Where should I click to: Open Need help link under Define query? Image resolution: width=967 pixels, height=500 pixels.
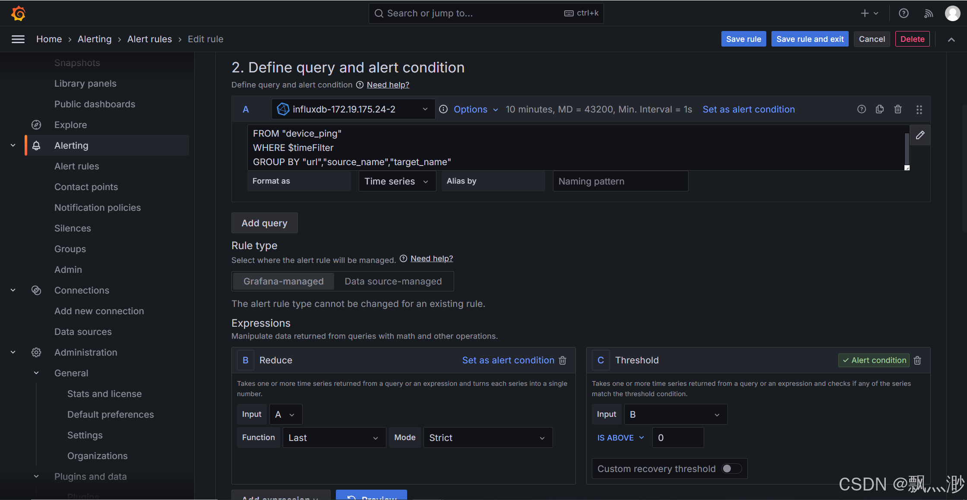point(388,85)
